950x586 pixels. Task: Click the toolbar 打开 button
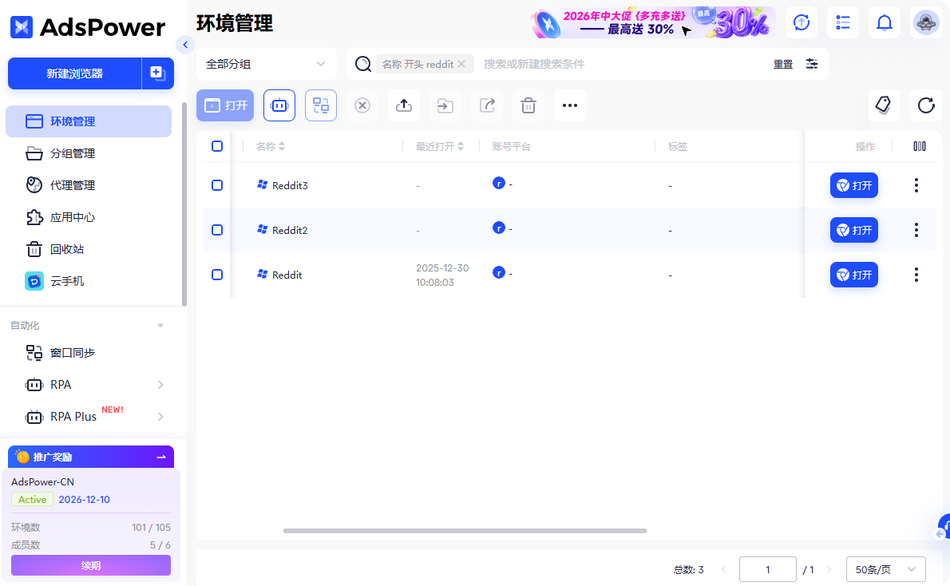pyautogui.click(x=225, y=105)
